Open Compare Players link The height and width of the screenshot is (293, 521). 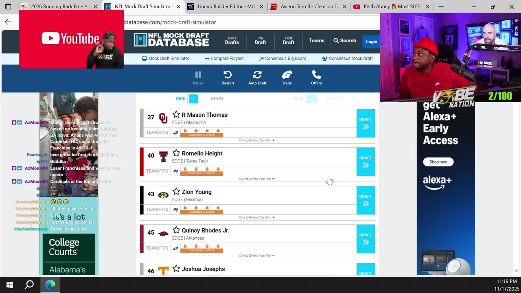224,59
